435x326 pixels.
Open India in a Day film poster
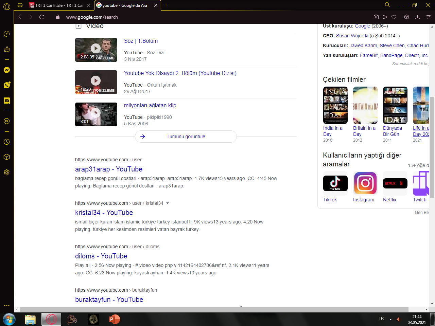[x=335, y=105]
